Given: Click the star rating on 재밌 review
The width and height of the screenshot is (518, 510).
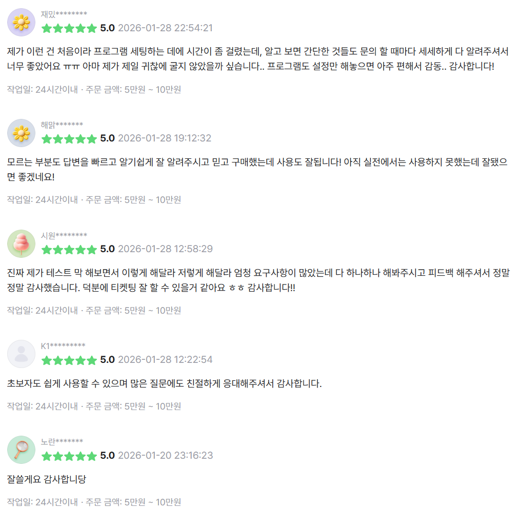Looking at the screenshot, I should [x=69, y=28].
